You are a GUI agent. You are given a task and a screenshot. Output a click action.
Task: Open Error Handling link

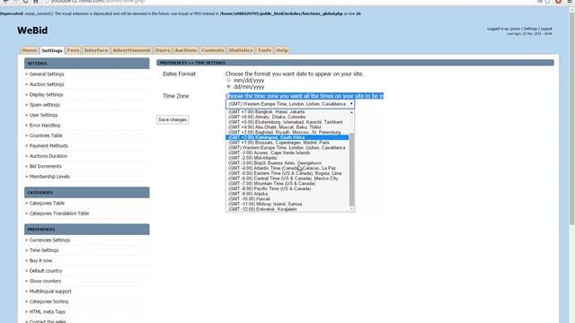tap(45, 126)
